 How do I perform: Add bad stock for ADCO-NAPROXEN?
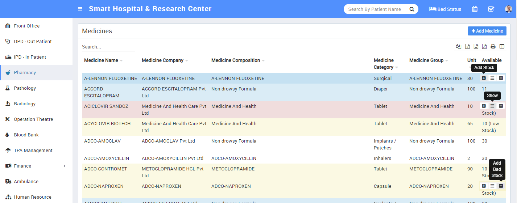coord(501,186)
